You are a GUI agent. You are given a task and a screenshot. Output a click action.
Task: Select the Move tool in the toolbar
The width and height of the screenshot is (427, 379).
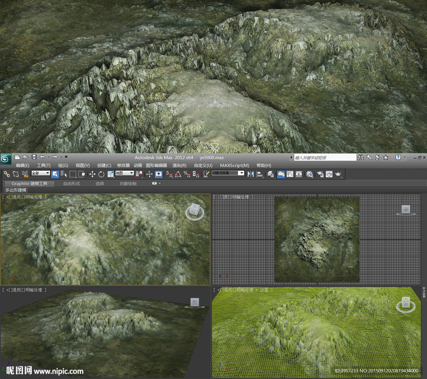[92, 174]
